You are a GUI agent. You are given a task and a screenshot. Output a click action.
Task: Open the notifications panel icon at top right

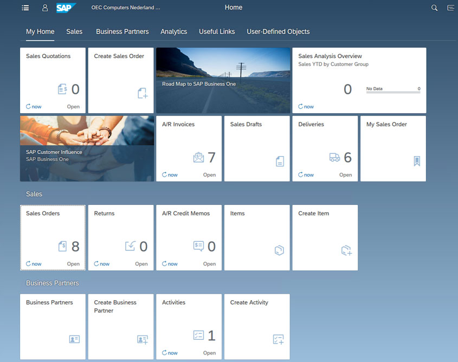451,8
